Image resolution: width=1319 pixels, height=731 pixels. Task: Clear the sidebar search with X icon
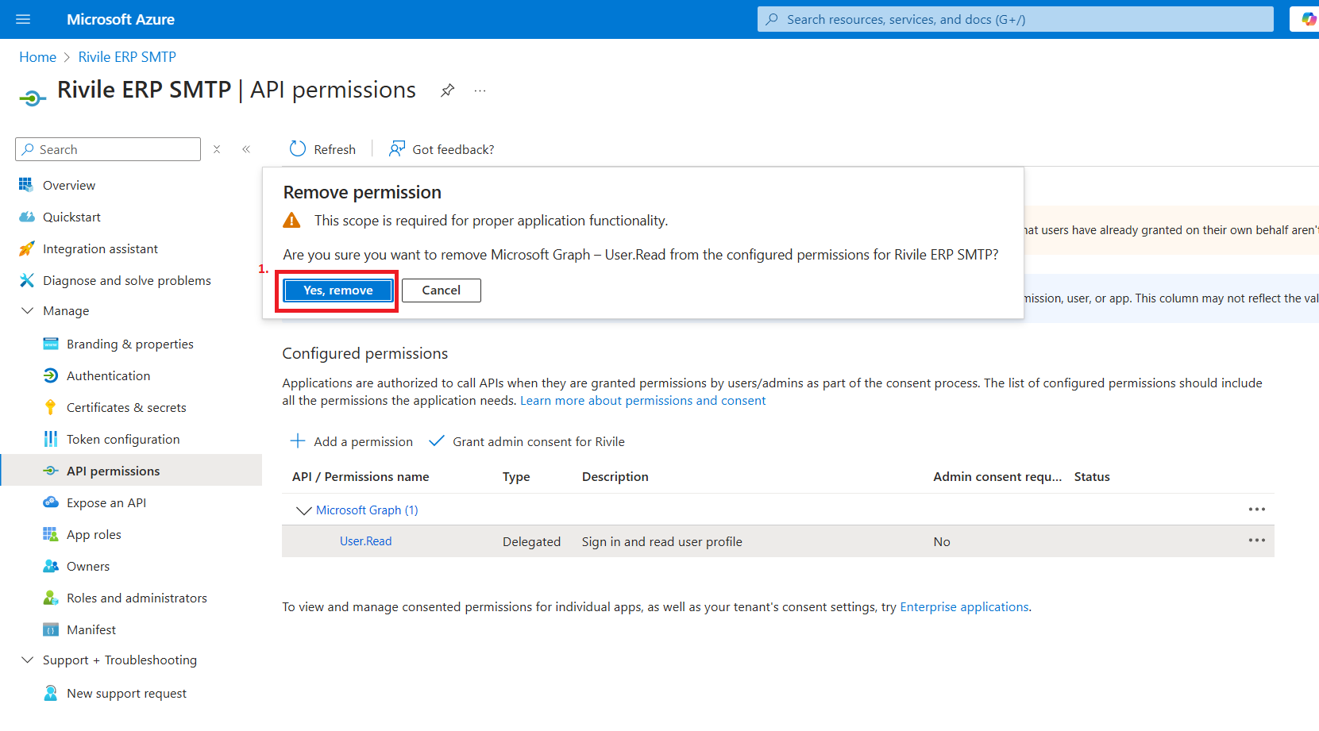coord(217,149)
